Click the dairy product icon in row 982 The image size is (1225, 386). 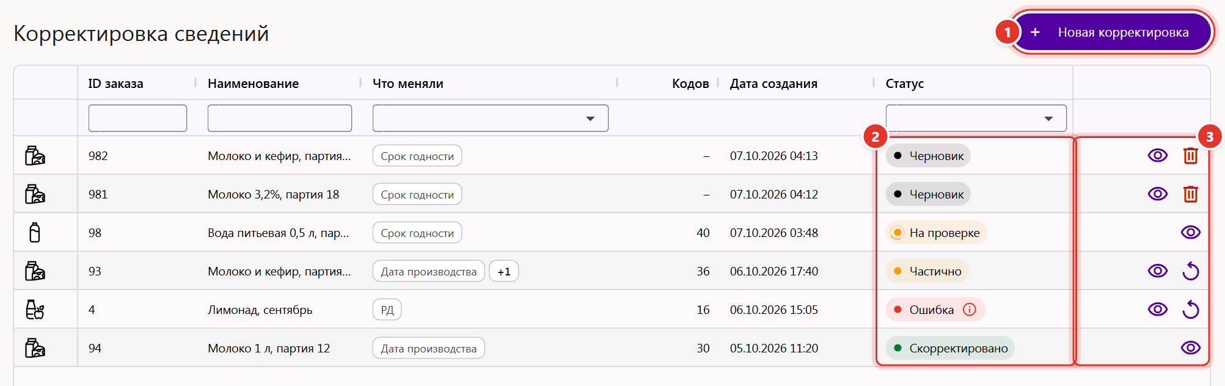click(35, 156)
